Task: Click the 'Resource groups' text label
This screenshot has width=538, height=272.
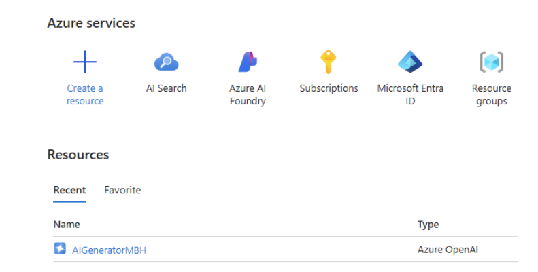Action: (x=491, y=95)
